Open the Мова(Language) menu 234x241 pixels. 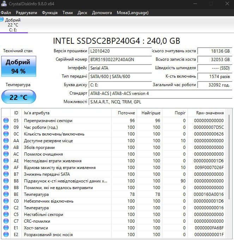[132, 13]
